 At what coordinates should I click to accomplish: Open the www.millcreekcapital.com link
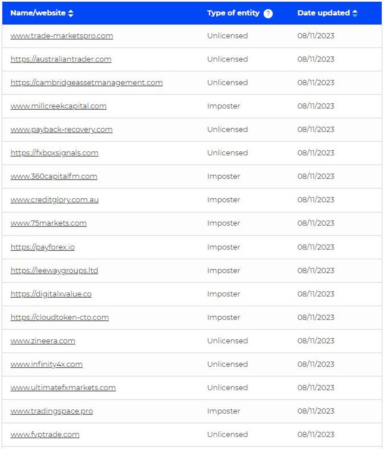point(58,106)
